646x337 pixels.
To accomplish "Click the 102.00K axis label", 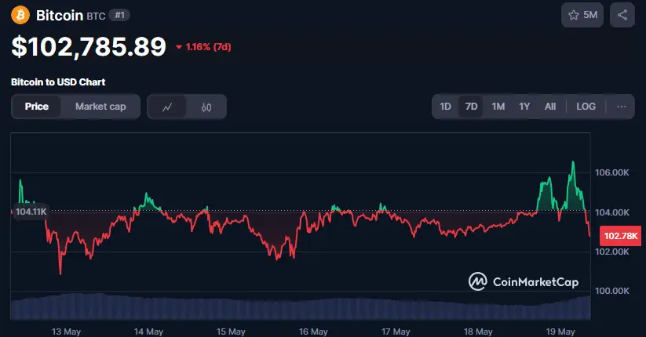I will tap(611, 252).
